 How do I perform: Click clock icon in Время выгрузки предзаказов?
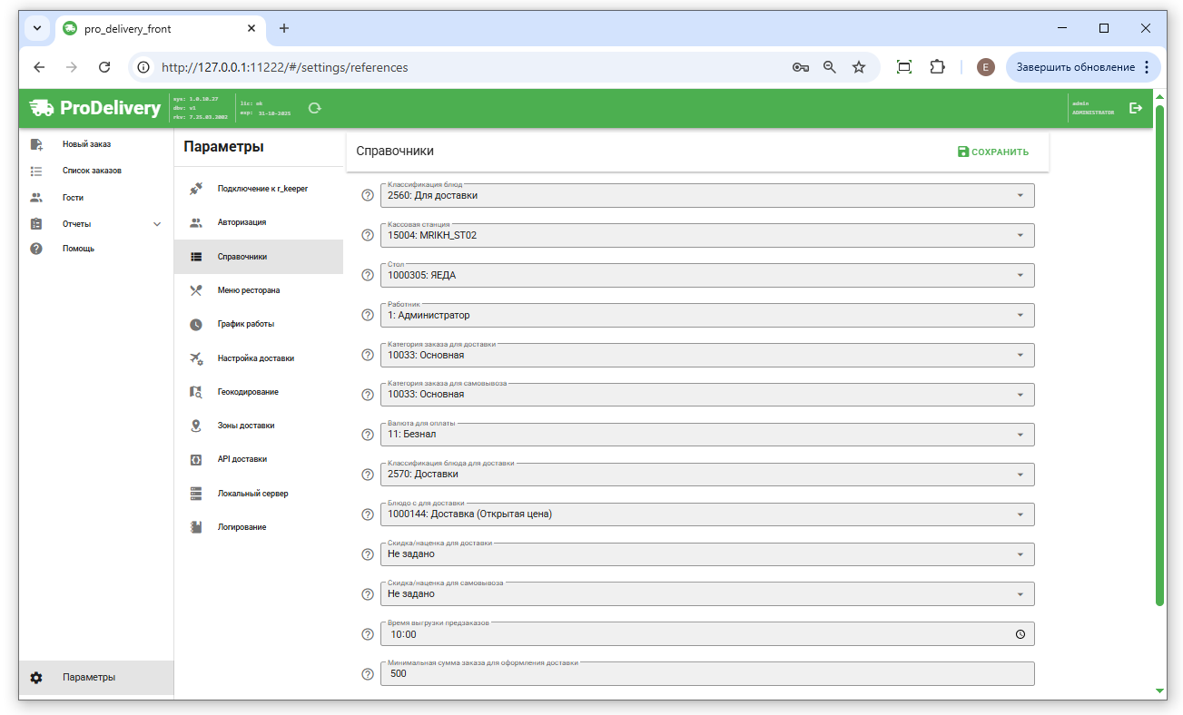[x=1020, y=634]
